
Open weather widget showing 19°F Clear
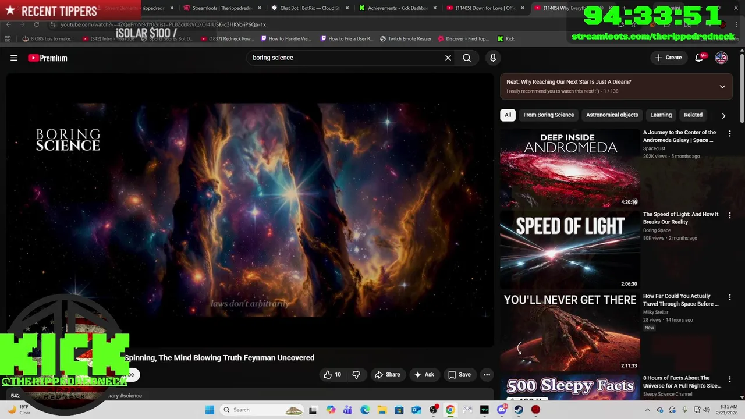click(19, 410)
